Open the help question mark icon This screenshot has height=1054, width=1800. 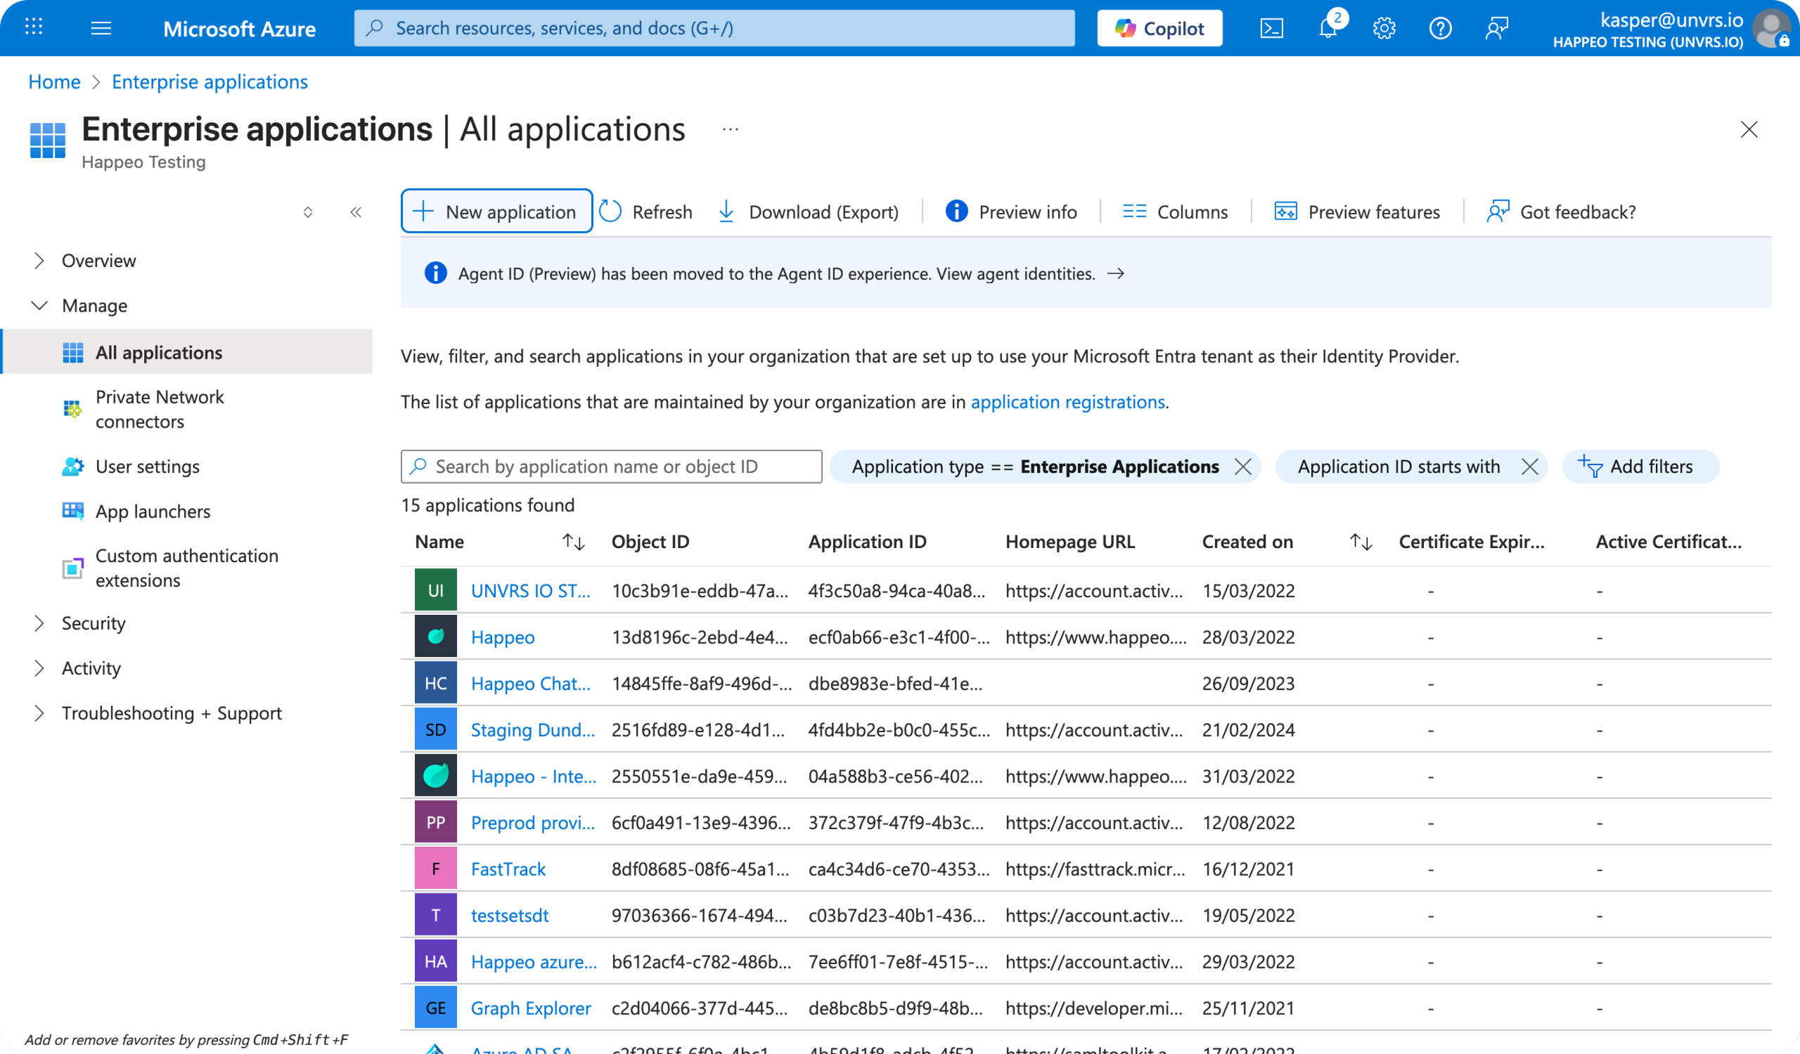(x=1440, y=28)
